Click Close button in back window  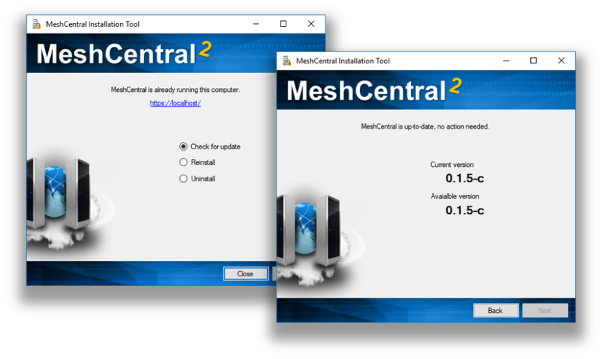pos(245,274)
